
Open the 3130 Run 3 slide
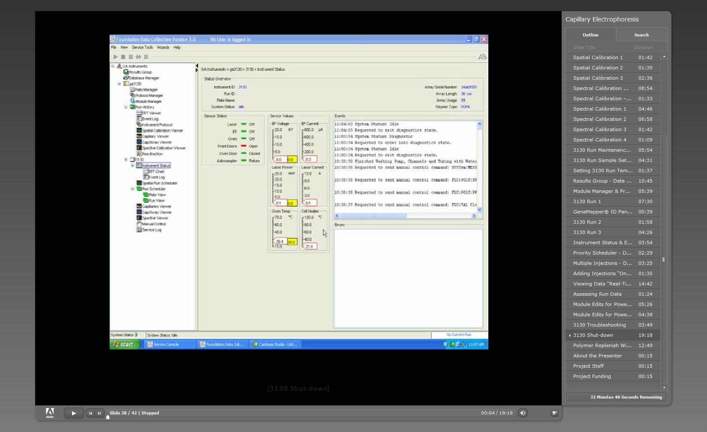[613, 232]
